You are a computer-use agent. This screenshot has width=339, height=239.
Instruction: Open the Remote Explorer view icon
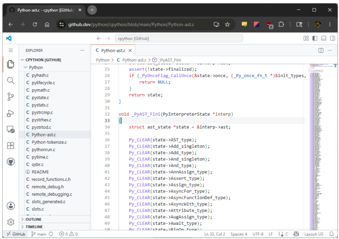pos(10,129)
